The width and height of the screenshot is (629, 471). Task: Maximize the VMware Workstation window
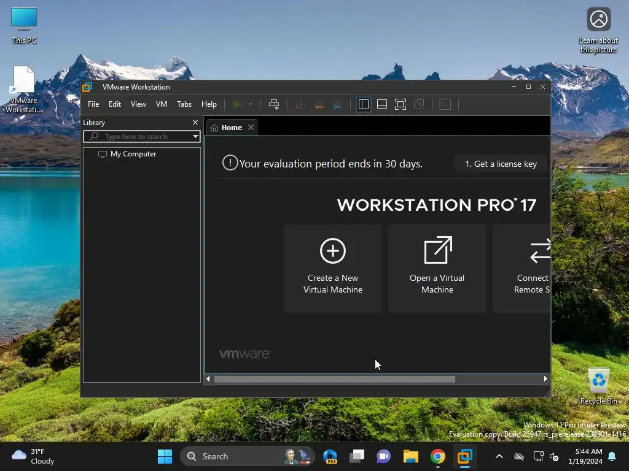coord(528,87)
